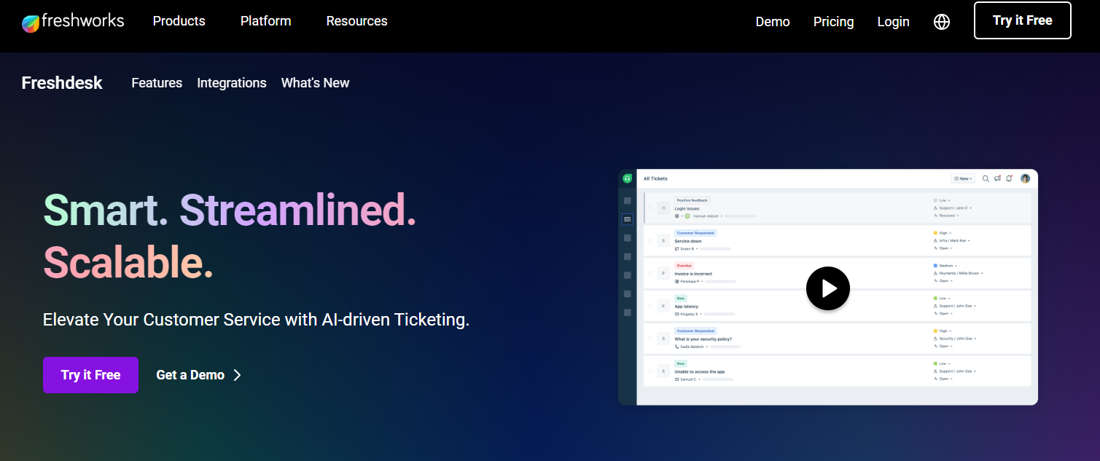The image size is (1100, 461).
Task: Click the green headphone Freshdesk logo in the preview
Action: pos(627,178)
